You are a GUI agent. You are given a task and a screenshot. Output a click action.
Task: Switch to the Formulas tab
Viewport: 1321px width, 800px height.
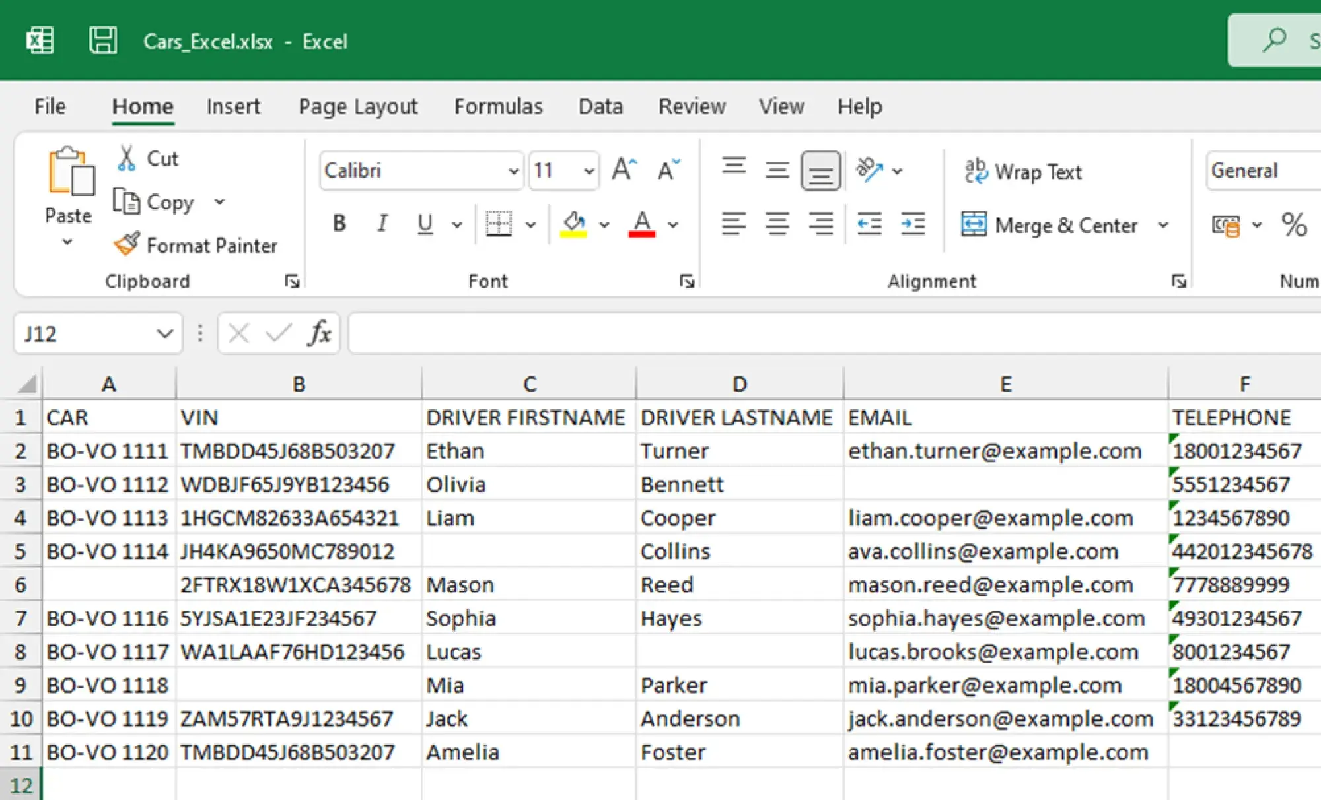[499, 106]
